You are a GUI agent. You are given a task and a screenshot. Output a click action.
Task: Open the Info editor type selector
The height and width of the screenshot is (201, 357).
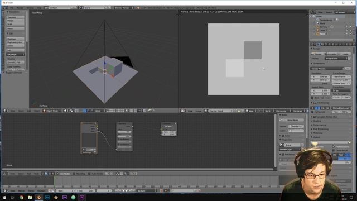click(5, 8)
